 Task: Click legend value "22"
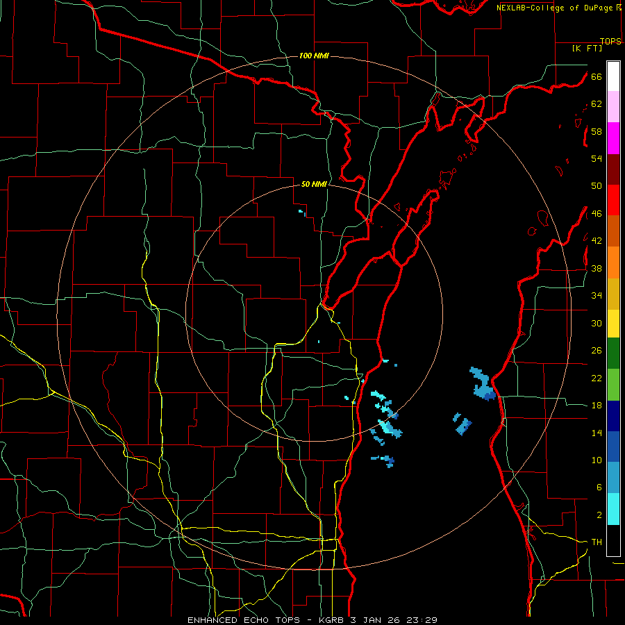pos(597,378)
